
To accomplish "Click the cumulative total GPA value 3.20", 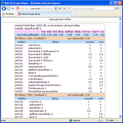I will [102, 35].
